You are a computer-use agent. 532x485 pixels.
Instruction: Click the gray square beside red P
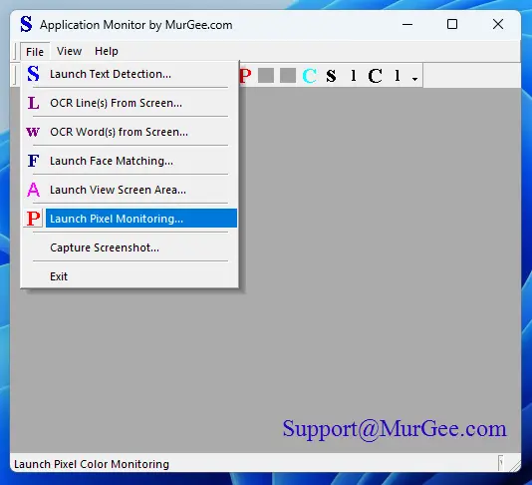(266, 76)
